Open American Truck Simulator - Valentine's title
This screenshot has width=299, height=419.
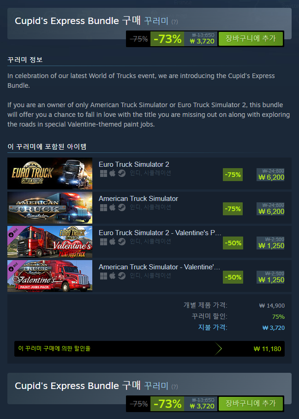pyautogui.click(x=159, y=267)
